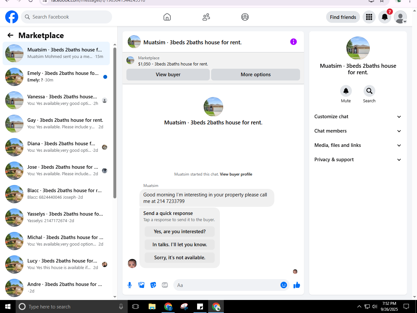
Task: Open the Windows notification center icon
Action: 406,306
